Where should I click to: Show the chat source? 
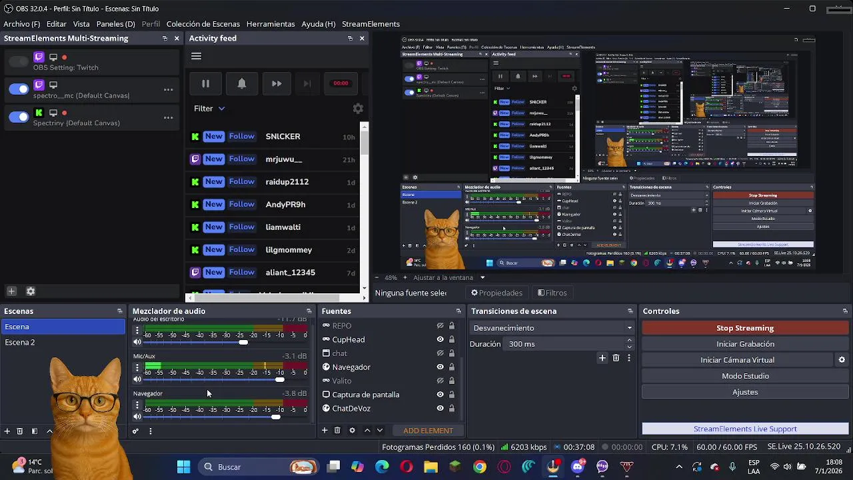pos(440,353)
